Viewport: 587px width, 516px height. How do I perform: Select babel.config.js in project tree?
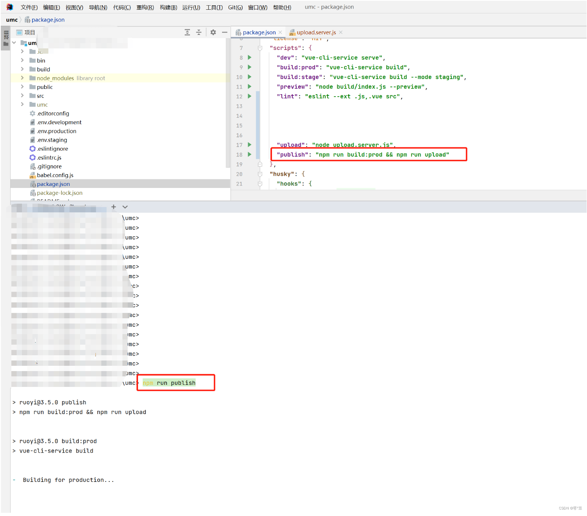click(x=55, y=175)
